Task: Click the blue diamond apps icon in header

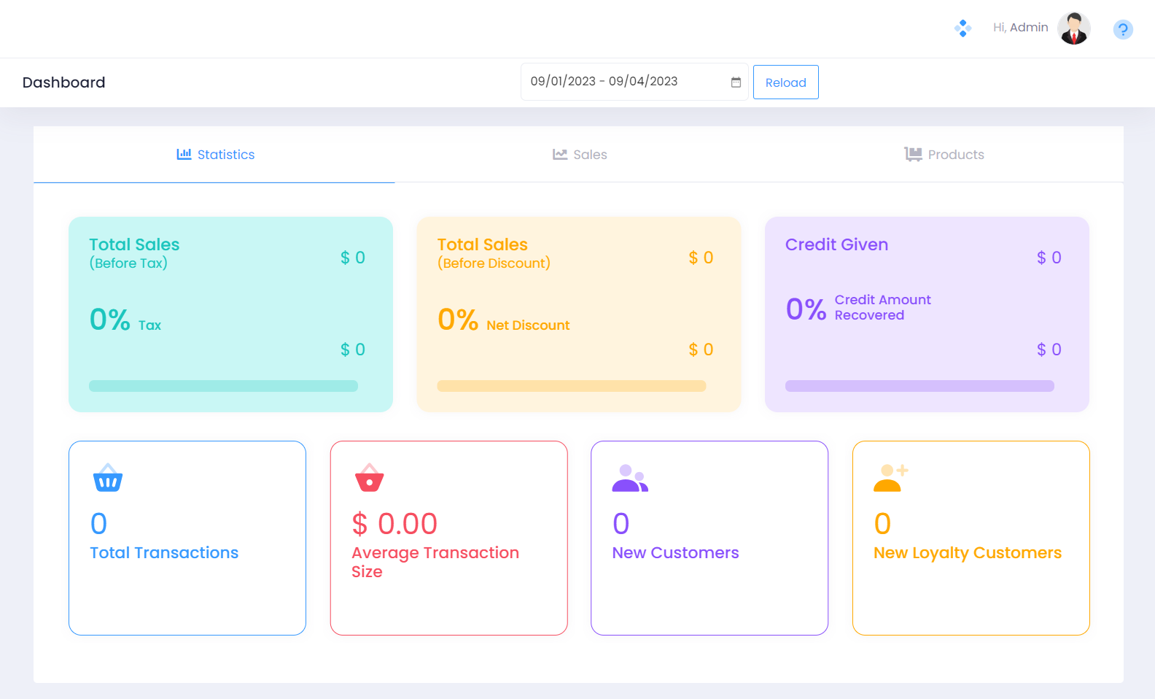Action: [962, 28]
